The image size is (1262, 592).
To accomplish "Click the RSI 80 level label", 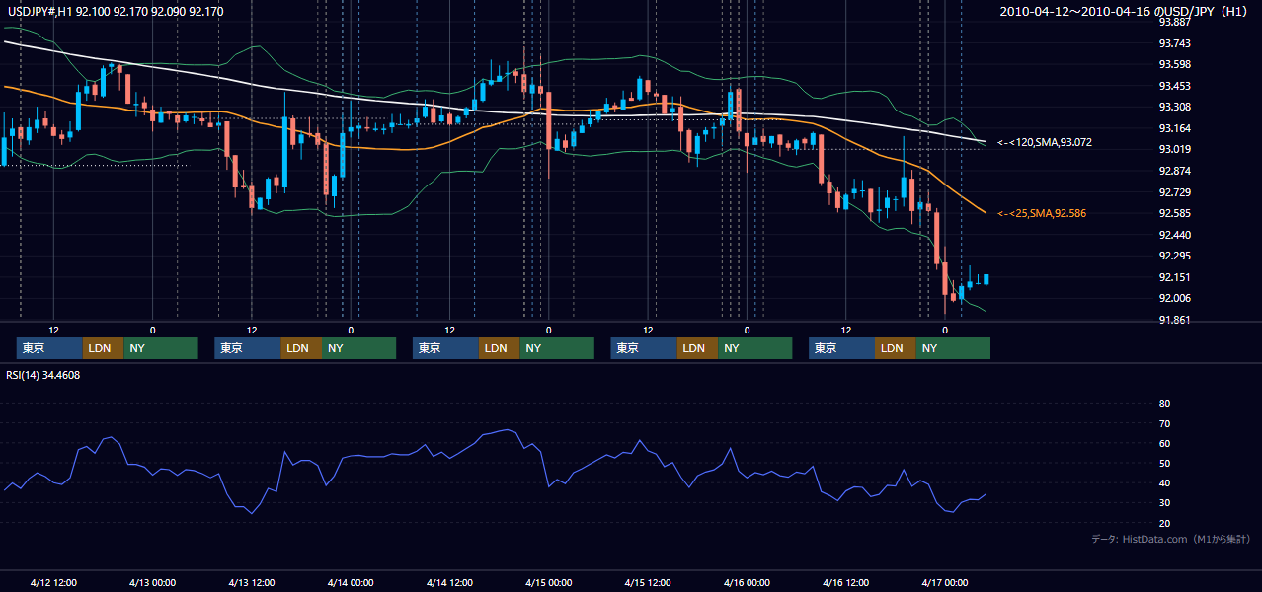I will (x=1164, y=404).
